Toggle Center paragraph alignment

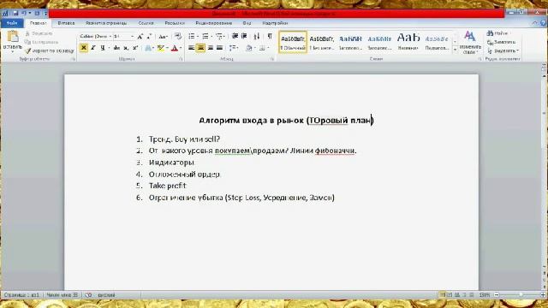click(x=200, y=48)
